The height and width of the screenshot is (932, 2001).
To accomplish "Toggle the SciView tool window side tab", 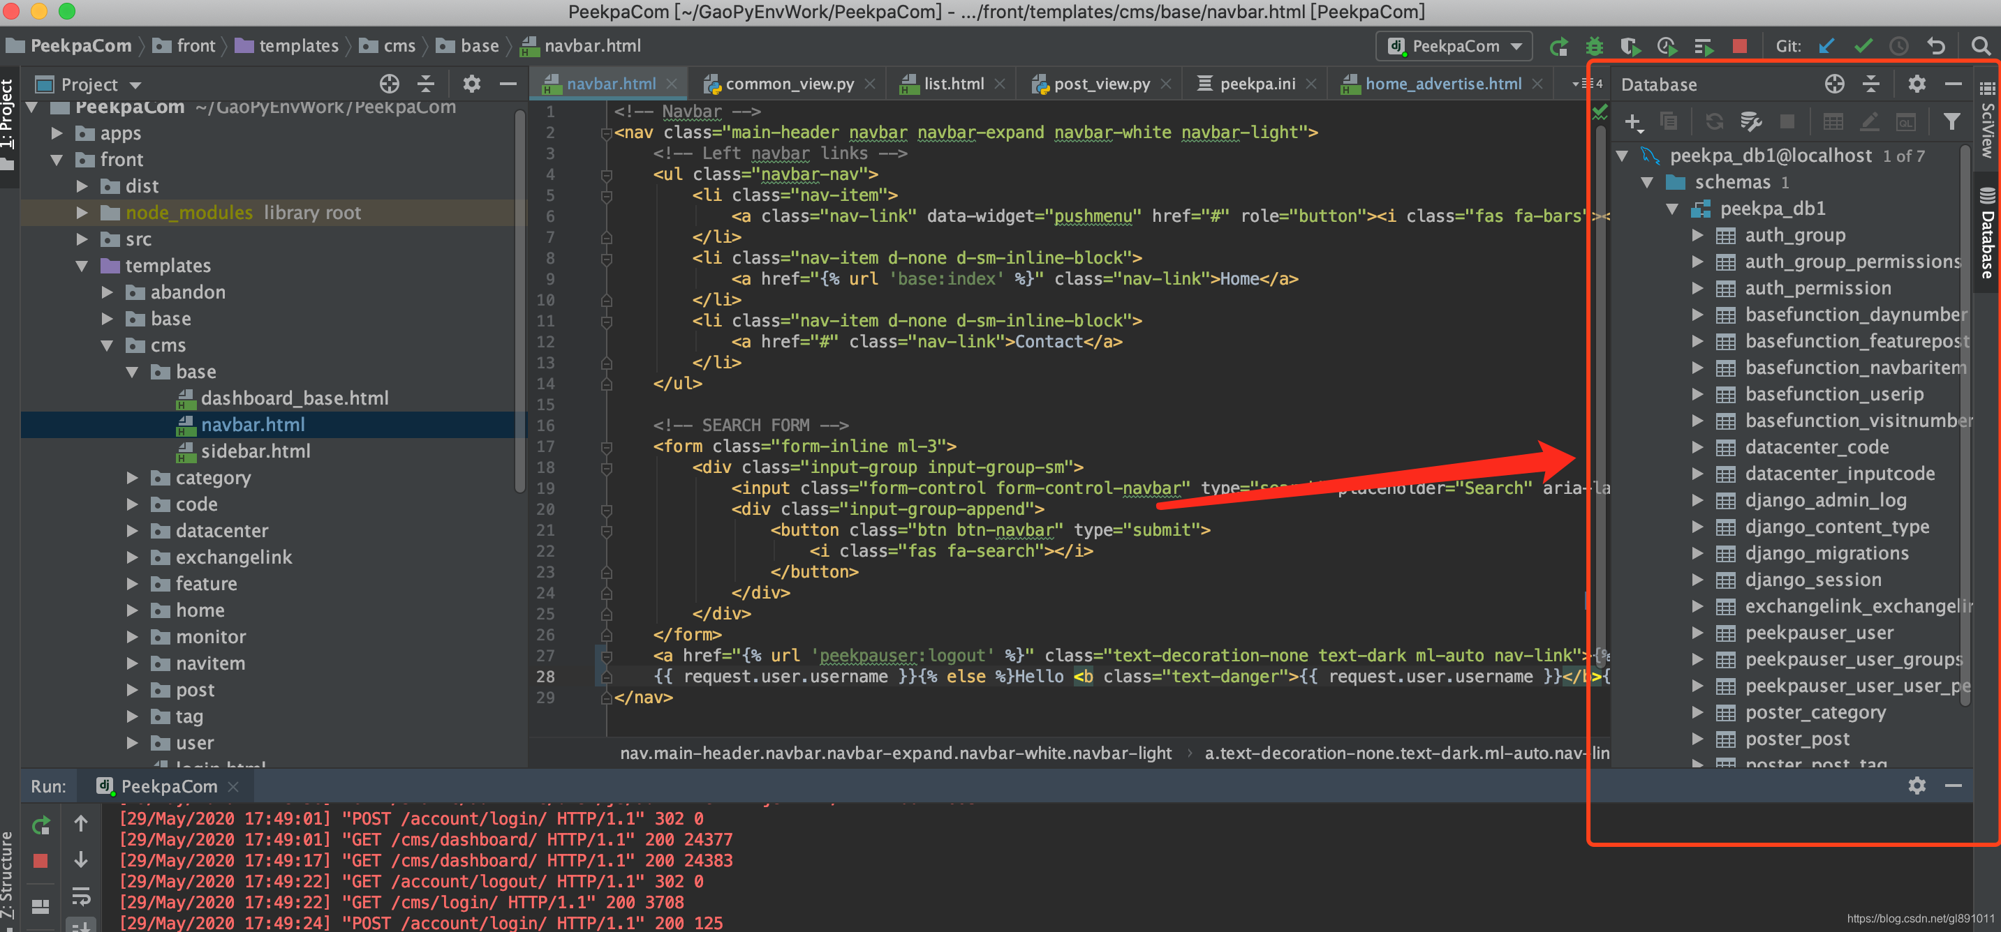I will point(1987,124).
